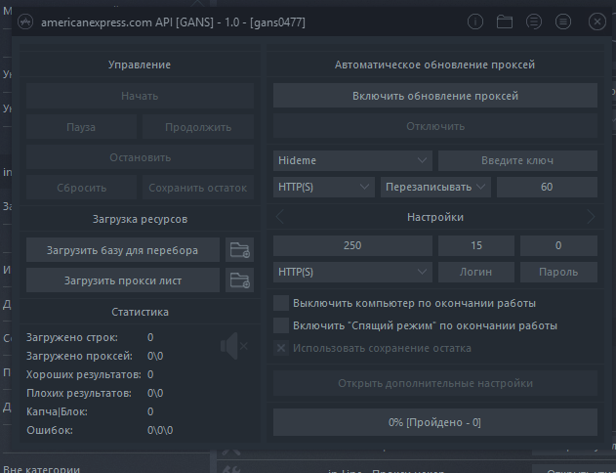
Task: Click the field showing 250
Action: pyautogui.click(x=352, y=245)
